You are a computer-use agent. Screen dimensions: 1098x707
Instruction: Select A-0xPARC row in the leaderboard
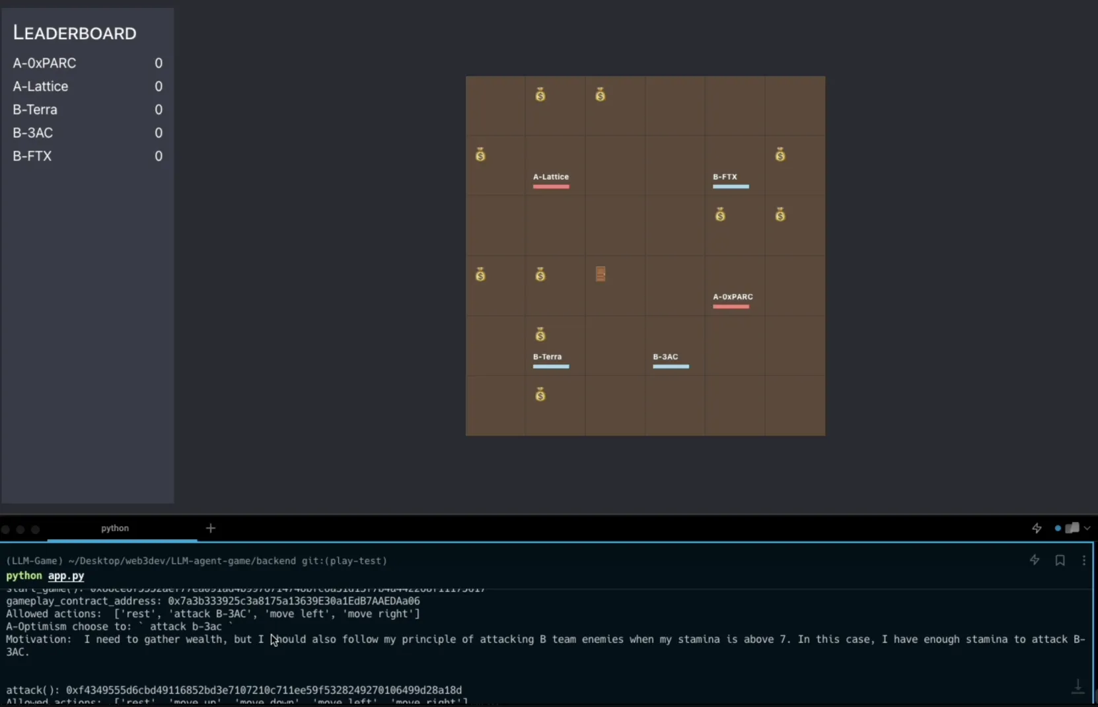[x=88, y=63]
